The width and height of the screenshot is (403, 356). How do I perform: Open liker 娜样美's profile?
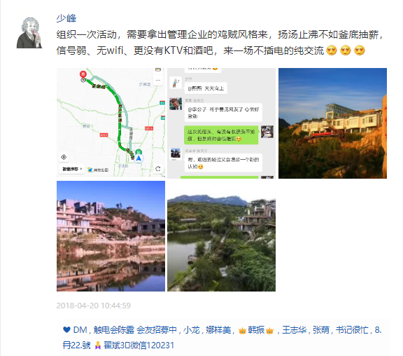(x=218, y=330)
